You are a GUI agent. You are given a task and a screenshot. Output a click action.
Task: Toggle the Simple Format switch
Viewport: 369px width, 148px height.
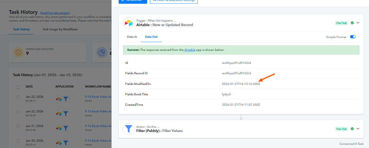[352, 37]
